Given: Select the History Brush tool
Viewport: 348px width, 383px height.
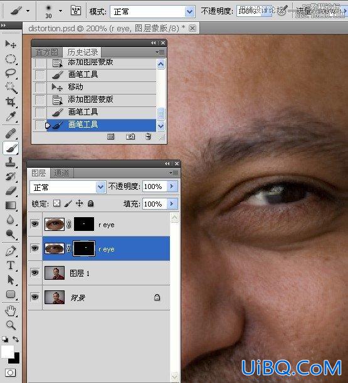Looking at the screenshot, I should tap(11, 176).
